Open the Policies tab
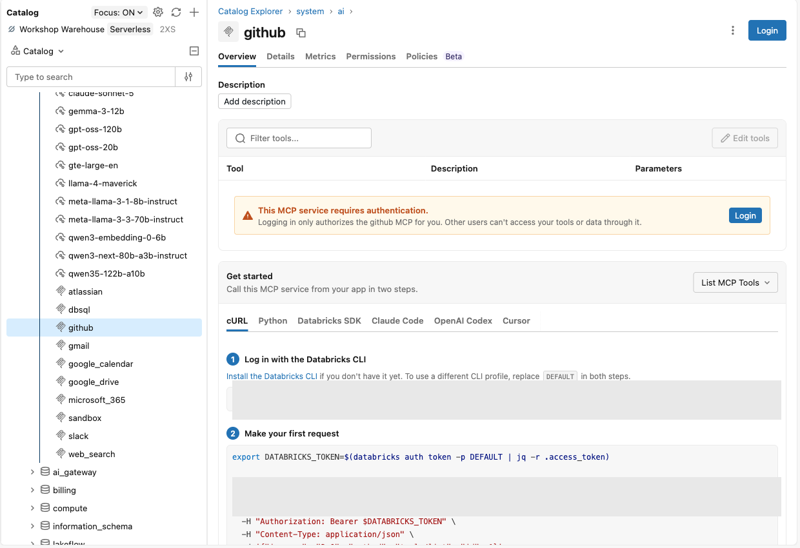 pyautogui.click(x=422, y=57)
